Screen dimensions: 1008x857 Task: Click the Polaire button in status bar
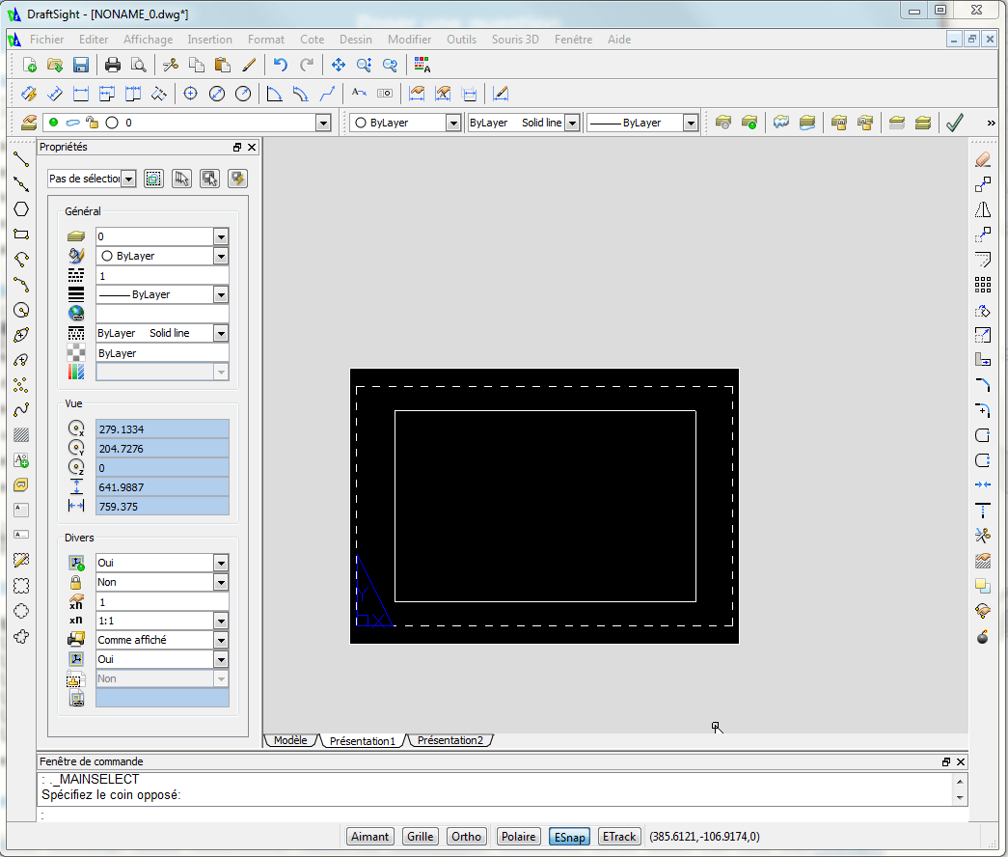(x=518, y=837)
